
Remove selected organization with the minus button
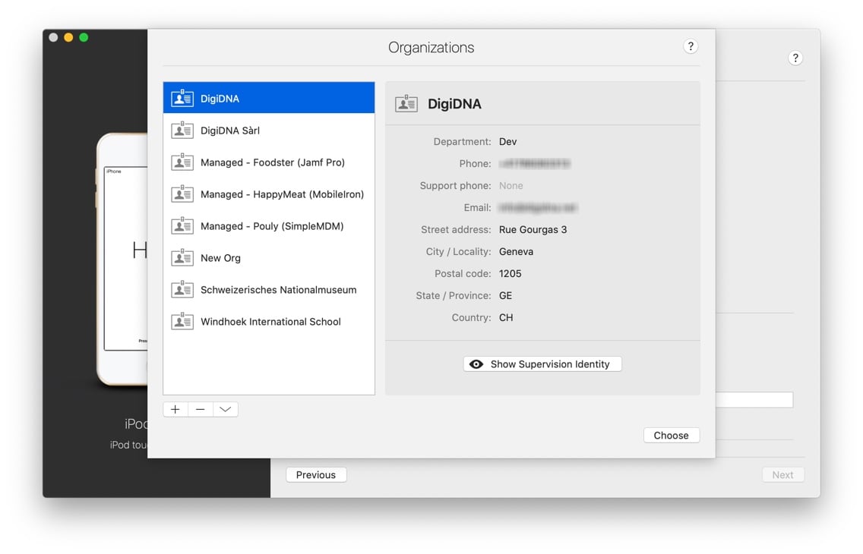pyautogui.click(x=201, y=409)
